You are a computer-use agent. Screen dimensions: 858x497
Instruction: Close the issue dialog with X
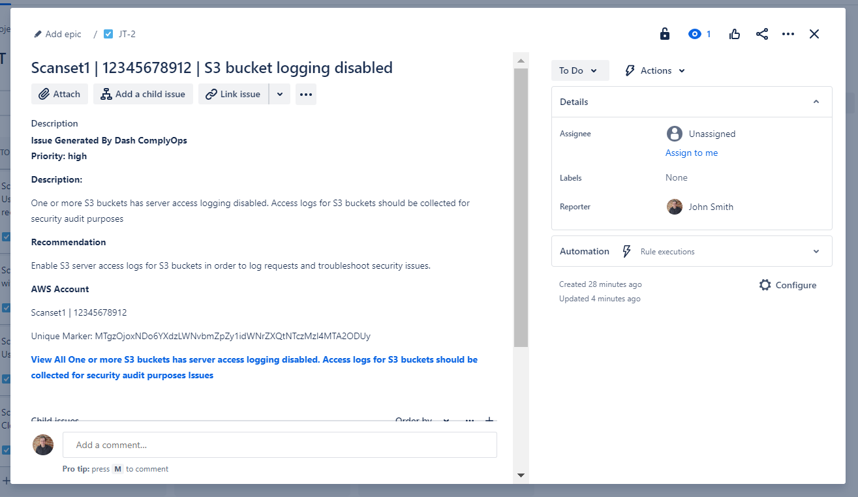pyautogui.click(x=814, y=34)
